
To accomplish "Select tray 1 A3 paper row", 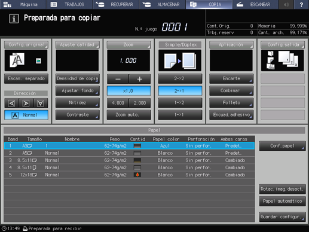I will point(129,146).
